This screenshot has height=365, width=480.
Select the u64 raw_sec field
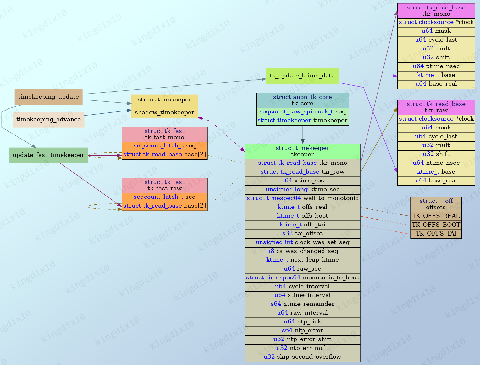pyautogui.click(x=302, y=269)
